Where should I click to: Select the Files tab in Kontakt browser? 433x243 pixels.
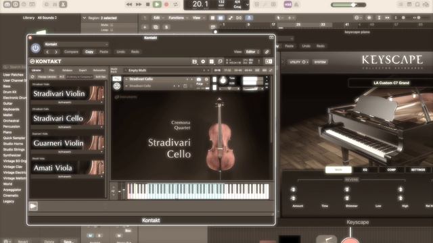tap(51, 70)
